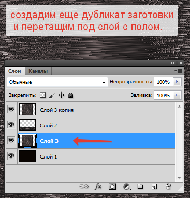Toggle visibility of Слой 2
Viewport: 190px width, 198px height.
coord(11,125)
